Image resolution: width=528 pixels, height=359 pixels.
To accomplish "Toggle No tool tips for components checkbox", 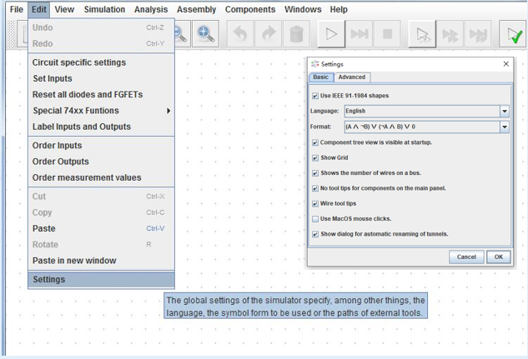I will [x=315, y=188].
